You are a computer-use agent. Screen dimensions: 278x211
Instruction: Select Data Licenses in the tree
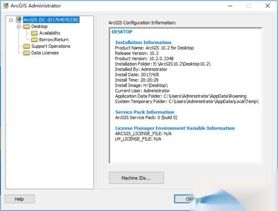45,53
